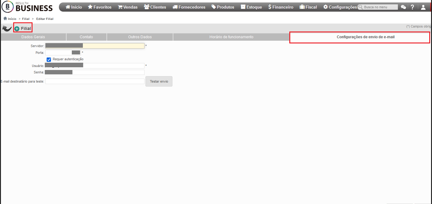Switch to Horário de funcionamento tab
Image resolution: width=432 pixels, height=204 pixels.
[x=231, y=37]
